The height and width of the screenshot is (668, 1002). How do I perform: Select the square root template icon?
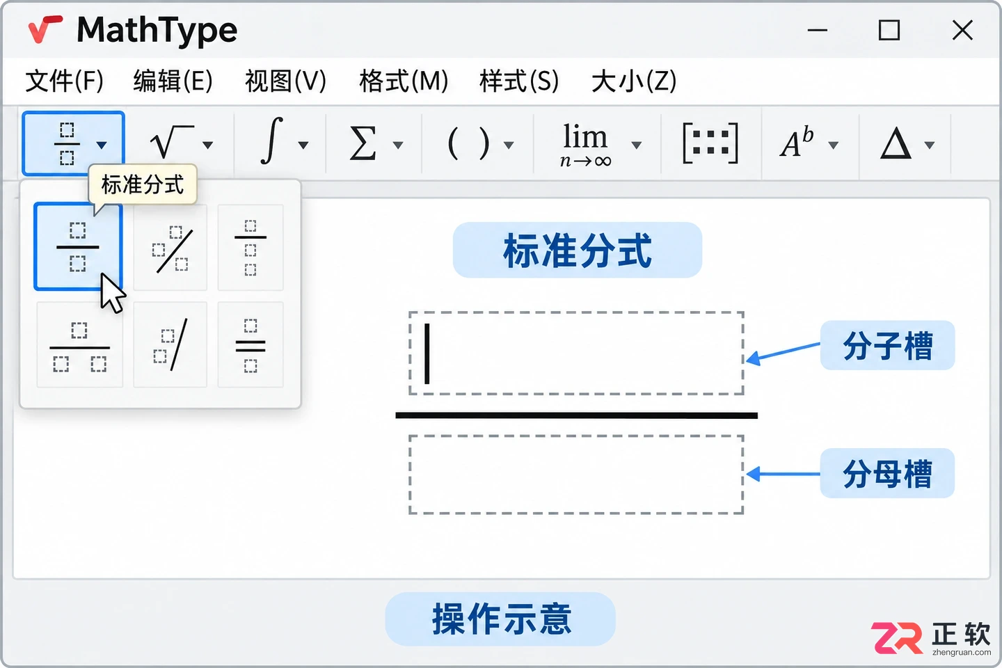(171, 143)
